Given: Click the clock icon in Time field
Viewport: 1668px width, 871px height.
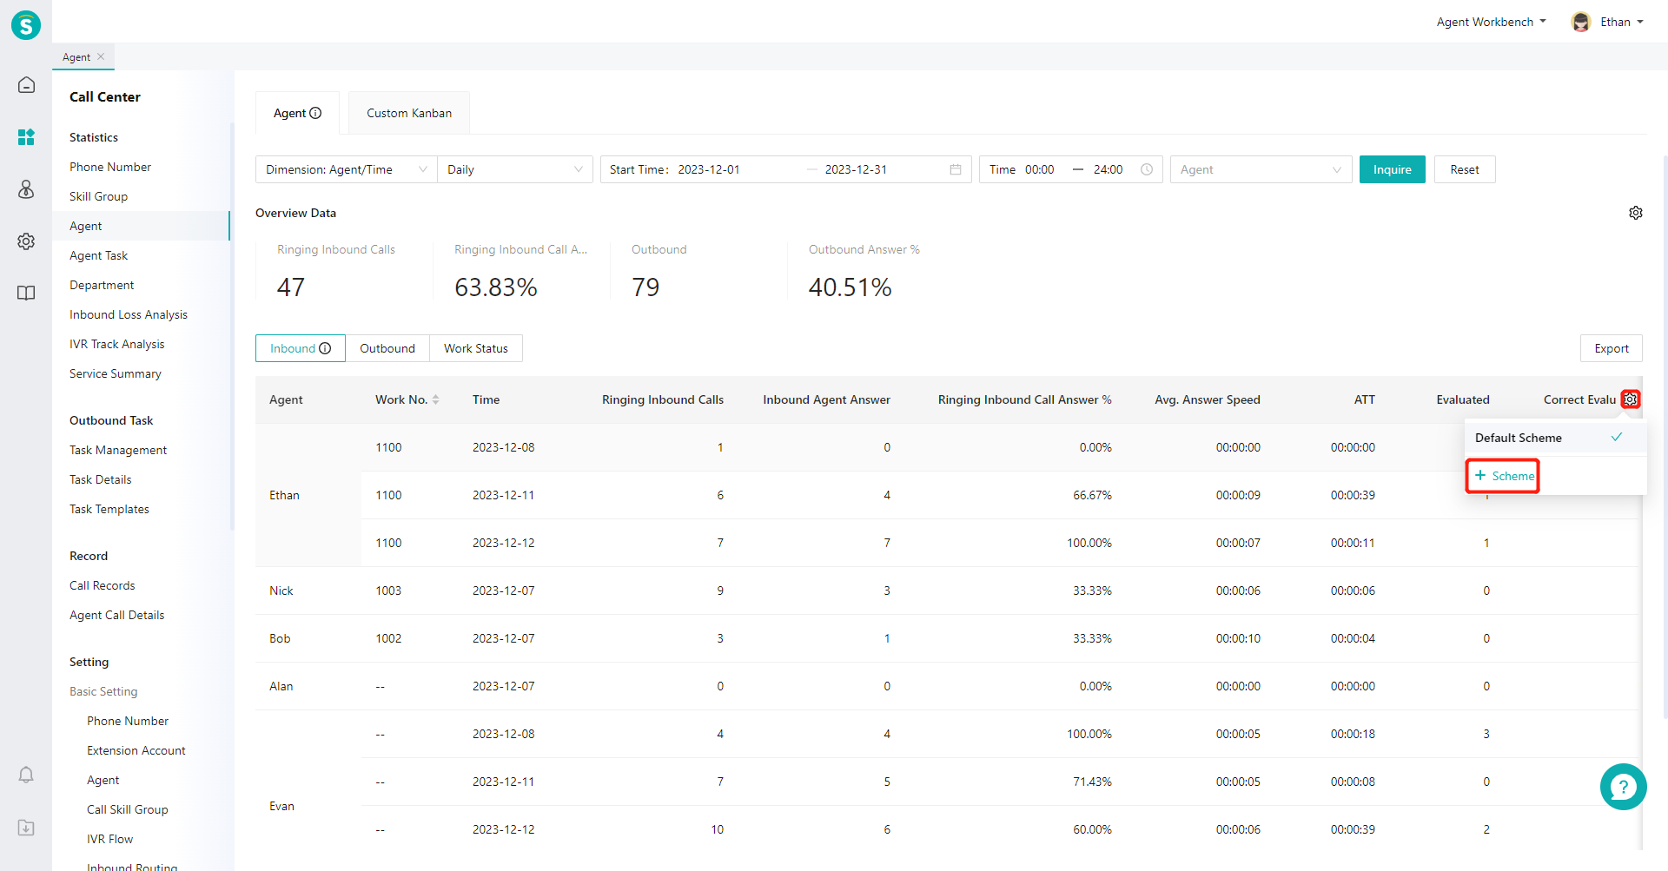Looking at the screenshot, I should [1147, 169].
